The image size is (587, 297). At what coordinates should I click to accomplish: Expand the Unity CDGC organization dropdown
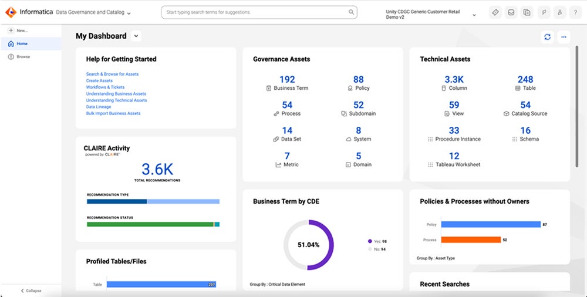(x=474, y=15)
